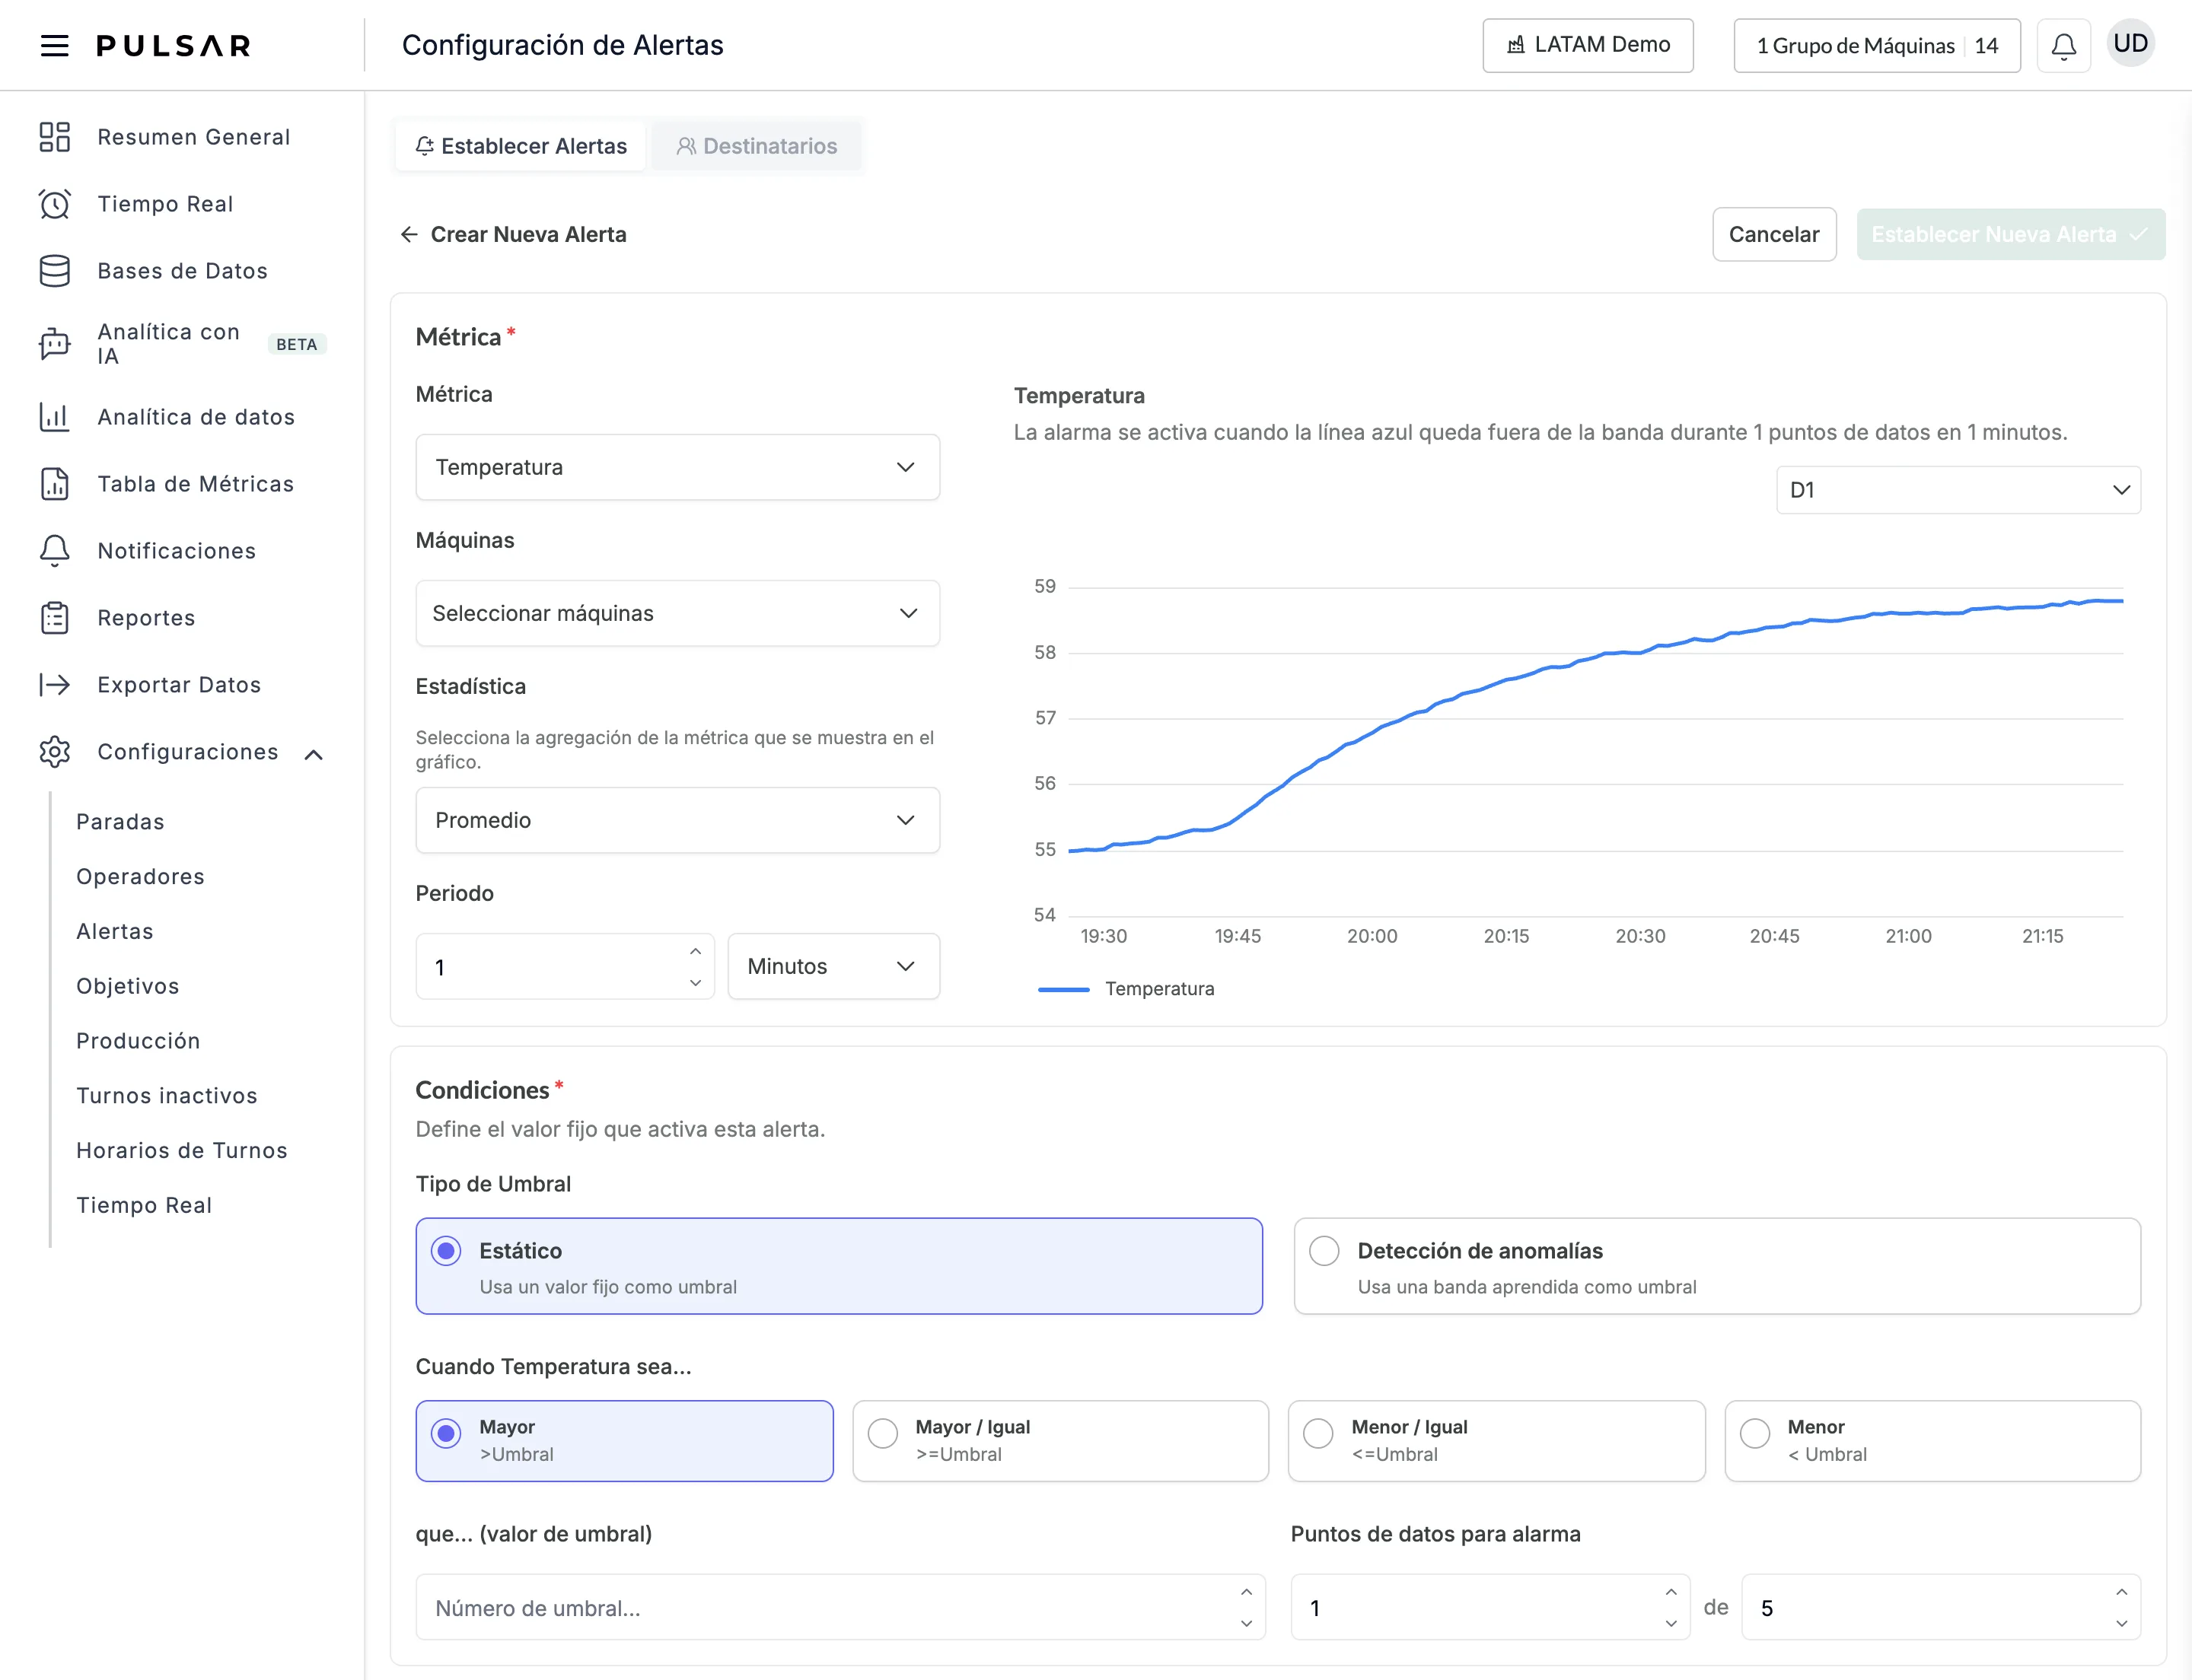This screenshot has width=2192, height=1680.
Task: Click the Bases de Datos database icon
Action: (x=54, y=271)
